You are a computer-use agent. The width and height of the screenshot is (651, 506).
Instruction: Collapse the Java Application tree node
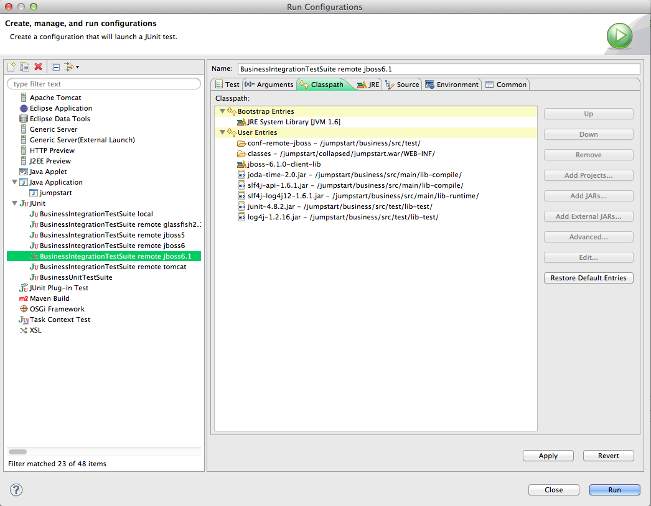pyautogui.click(x=14, y=182)
